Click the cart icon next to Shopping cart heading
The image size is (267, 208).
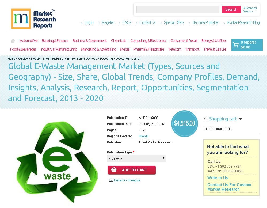[205, 119]
